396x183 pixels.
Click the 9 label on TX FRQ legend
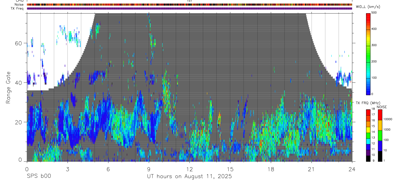[373, 160]
